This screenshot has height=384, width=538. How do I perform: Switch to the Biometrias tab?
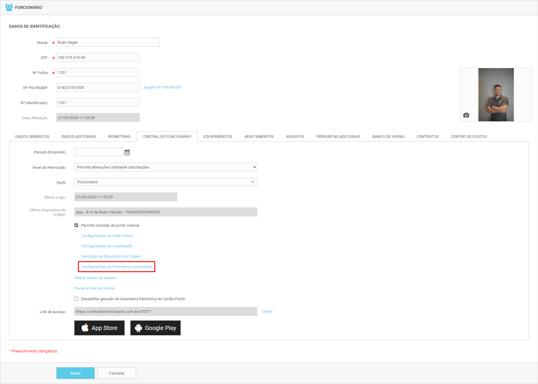pos(119,137)
